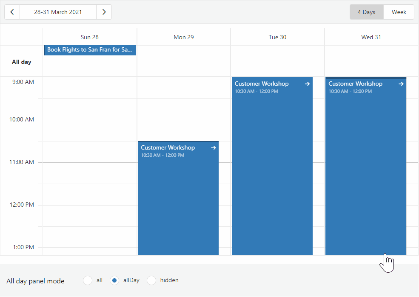The image size is (419, 297).
Task: Click the arrow icon on Monday's Customer Workshop
Action: [213, 147]
